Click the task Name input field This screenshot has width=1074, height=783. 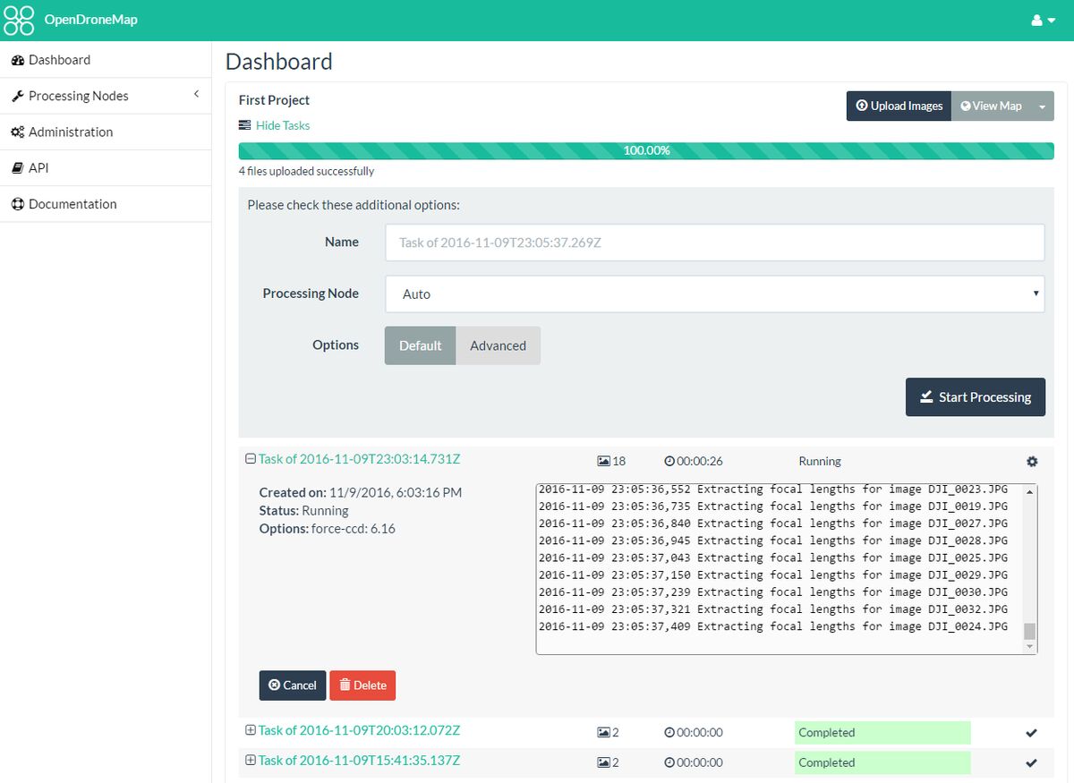click(713, 242)
